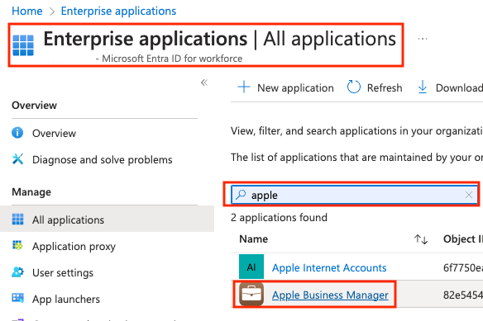Clear the search box with X
The width and height of the screenshot is (483, 321).
coord(469,195)
